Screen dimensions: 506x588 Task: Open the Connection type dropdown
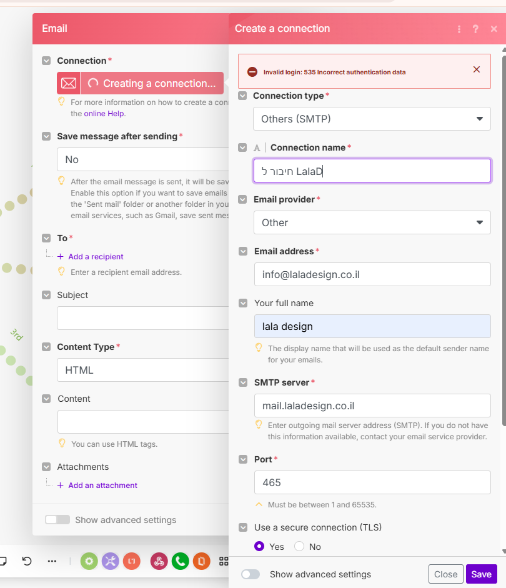tap(372, 118)
